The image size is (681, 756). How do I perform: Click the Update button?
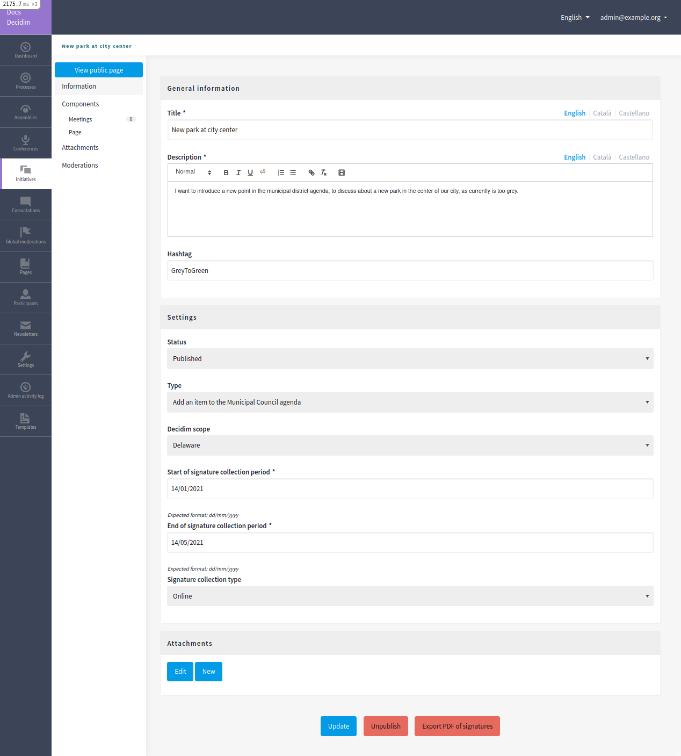(338, 726)
